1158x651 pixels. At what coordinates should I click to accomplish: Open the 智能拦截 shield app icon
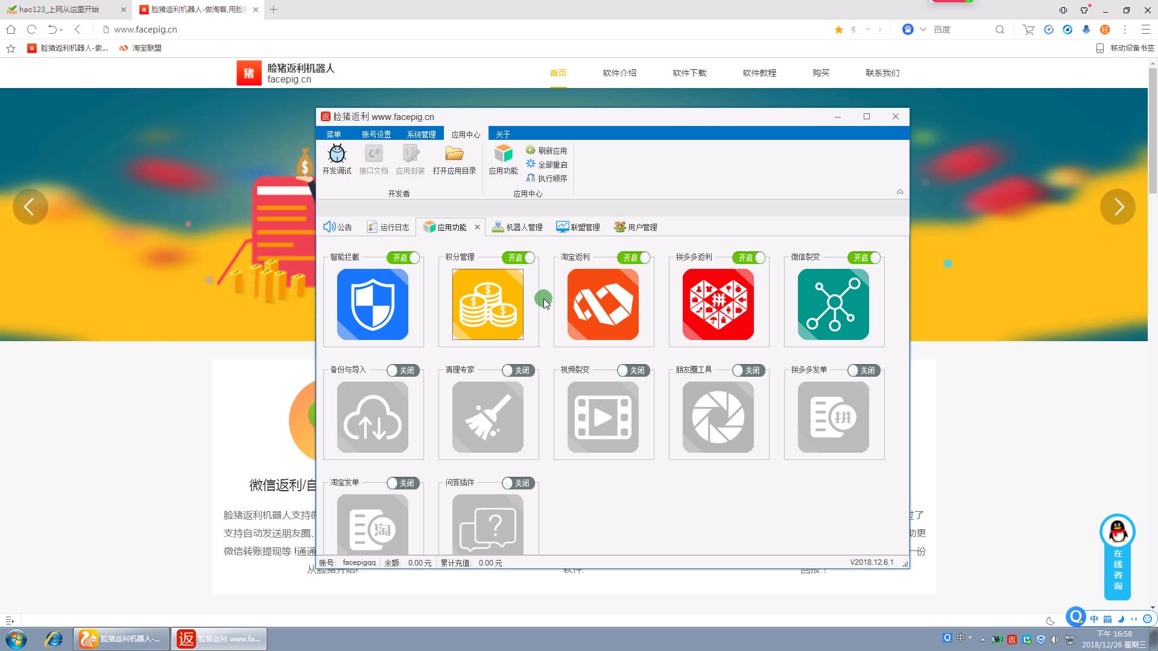(373, 304)
